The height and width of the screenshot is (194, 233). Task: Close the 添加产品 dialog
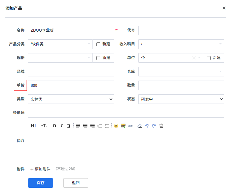[x=224, y=8]
